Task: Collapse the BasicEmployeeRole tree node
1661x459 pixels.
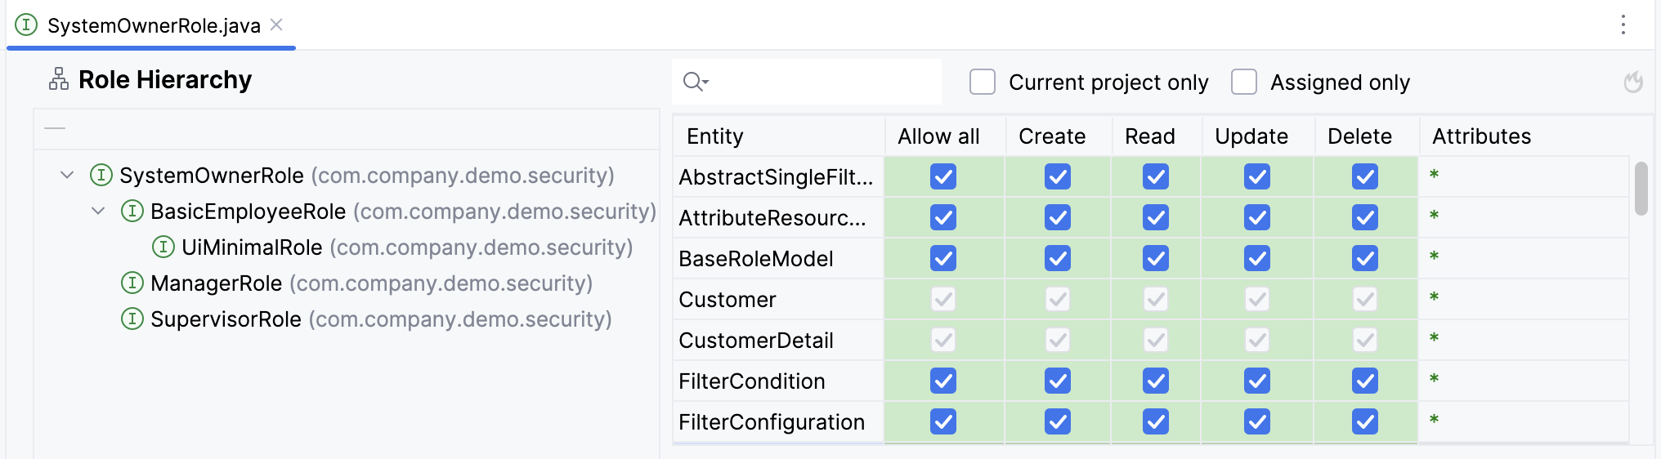Action: click(98, 212)
